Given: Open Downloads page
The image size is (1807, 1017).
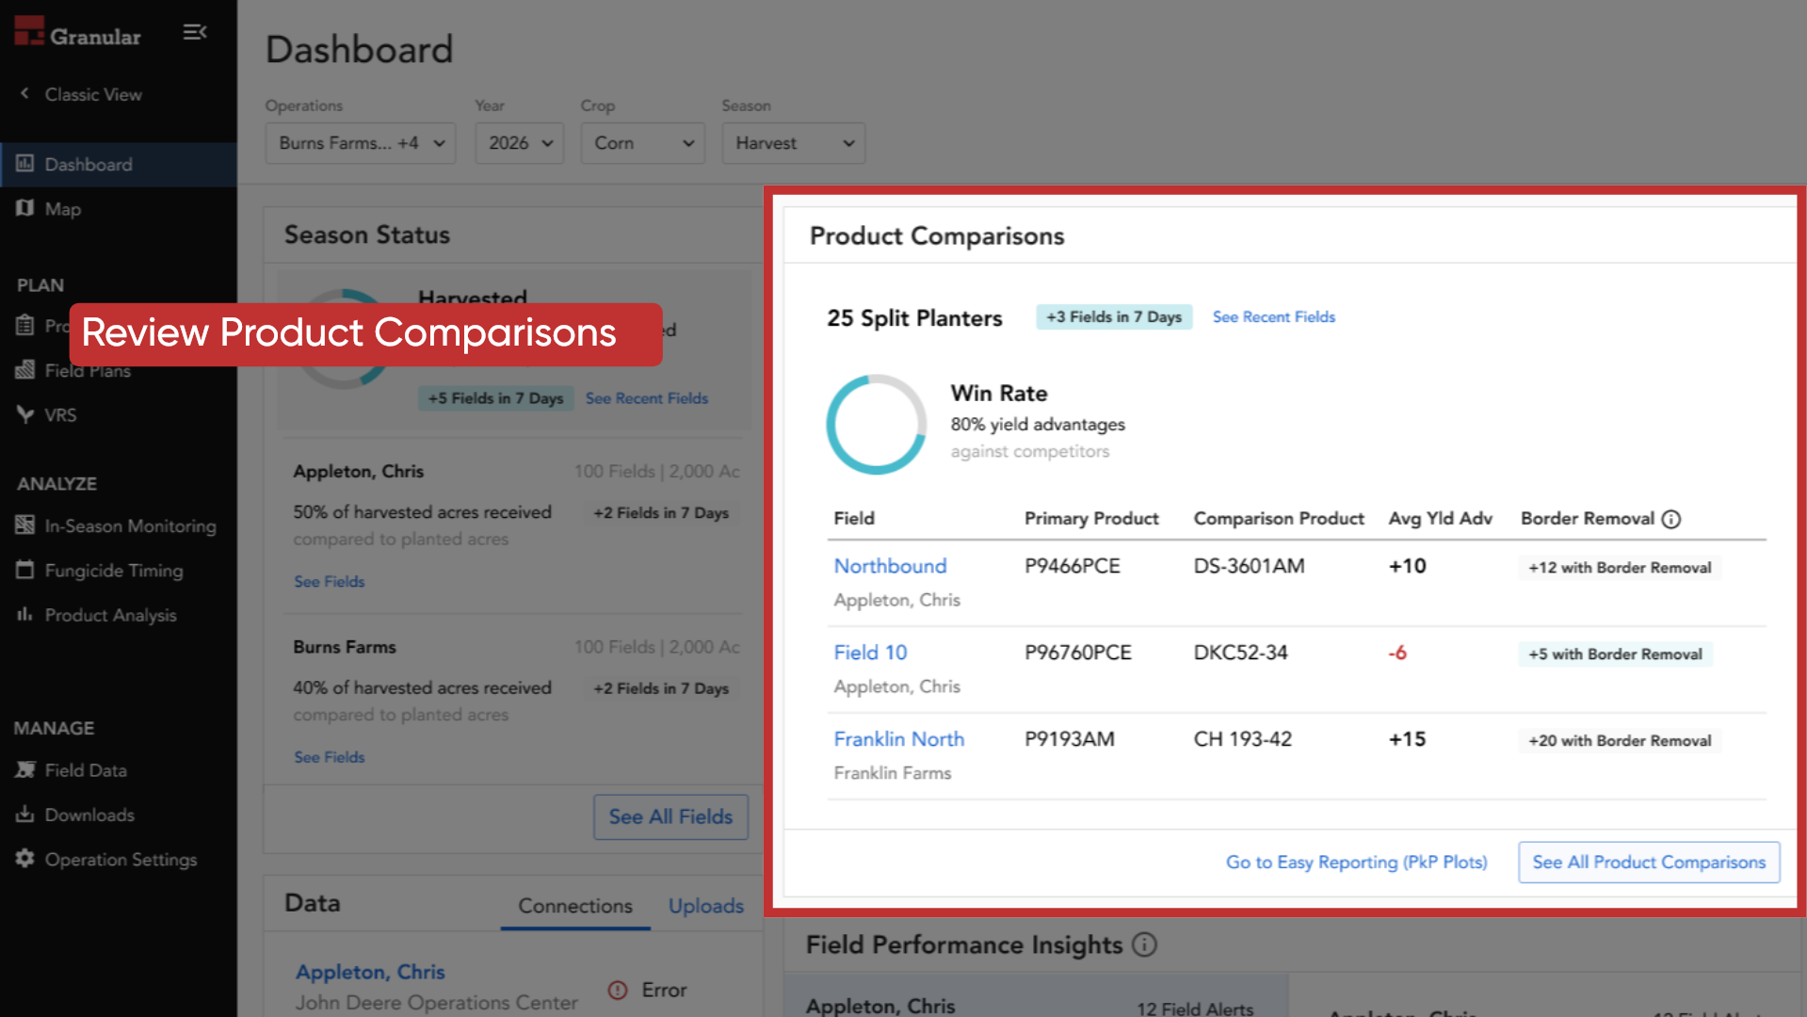Looking at the screenshot, I should pos(89,815).
